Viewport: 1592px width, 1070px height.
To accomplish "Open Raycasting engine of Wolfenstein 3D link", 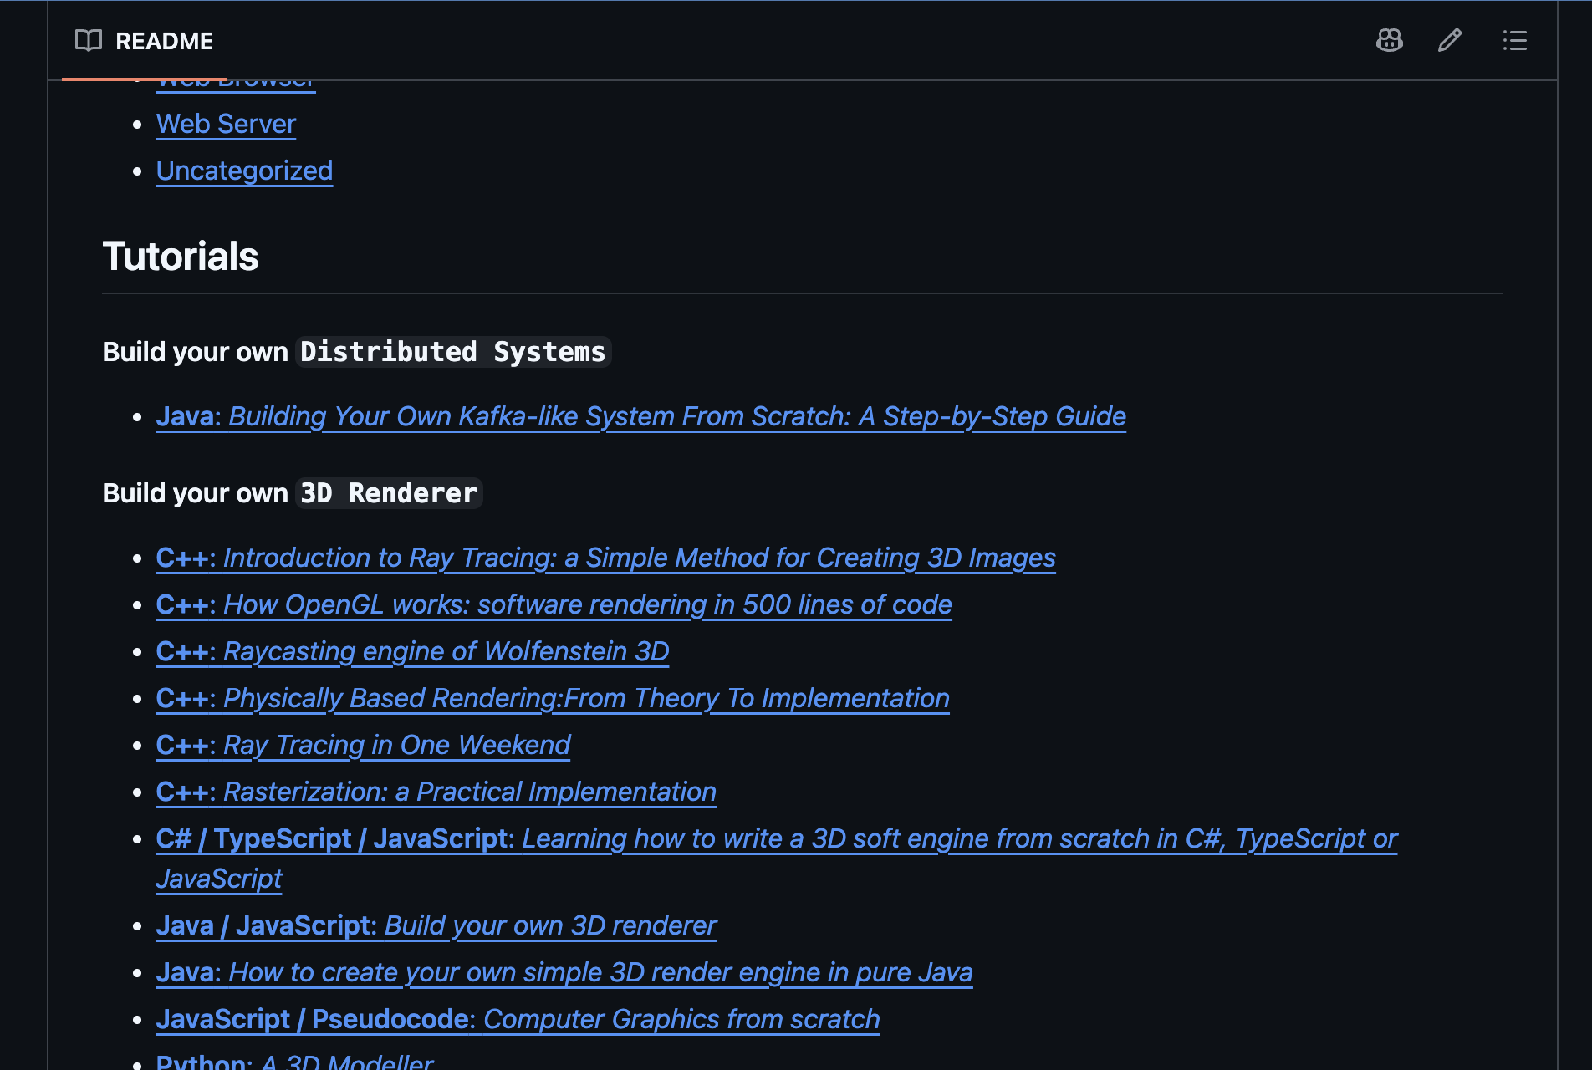I will click(x=412, y=651).
